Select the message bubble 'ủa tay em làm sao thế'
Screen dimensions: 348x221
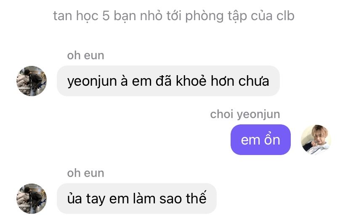(x=137, y=198)
